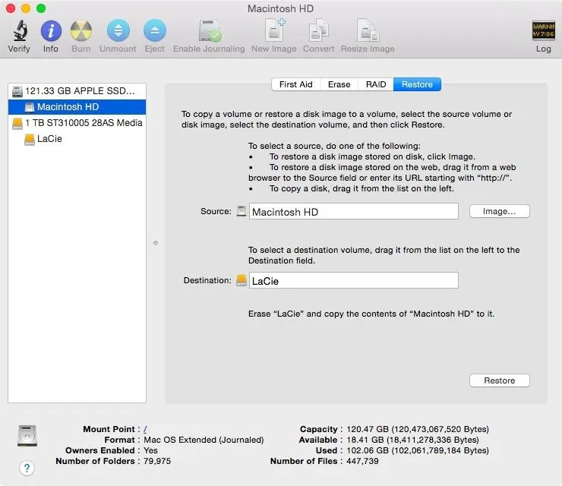Select the 1 TB ST310005 28AS Media disk
This screenshot has width=562, height=486.
point(77,123)
